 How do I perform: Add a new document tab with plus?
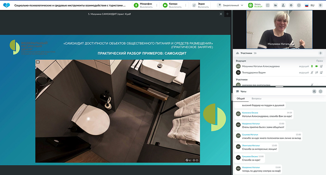(x=227, y=14)
